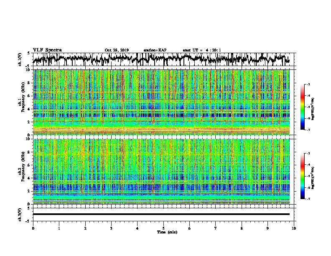Click the time axis tick label "10"

click(294, 228)
